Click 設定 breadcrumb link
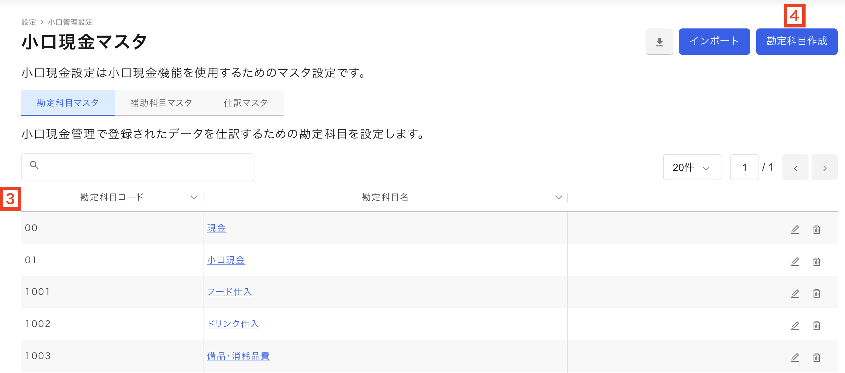Image resolution: width=845 pixels, height=373 pixels. coord(28,22)
